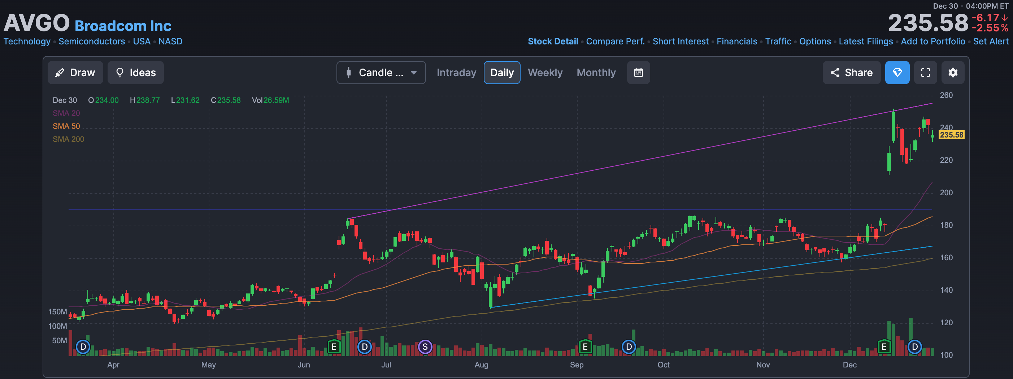The image size is (1013, 379).
Task: Open the Technology sector link
Action: (27, 41)
